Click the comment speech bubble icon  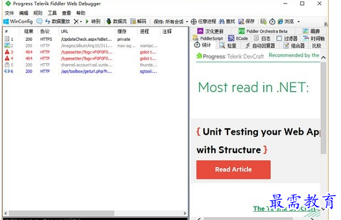point(39,21)
